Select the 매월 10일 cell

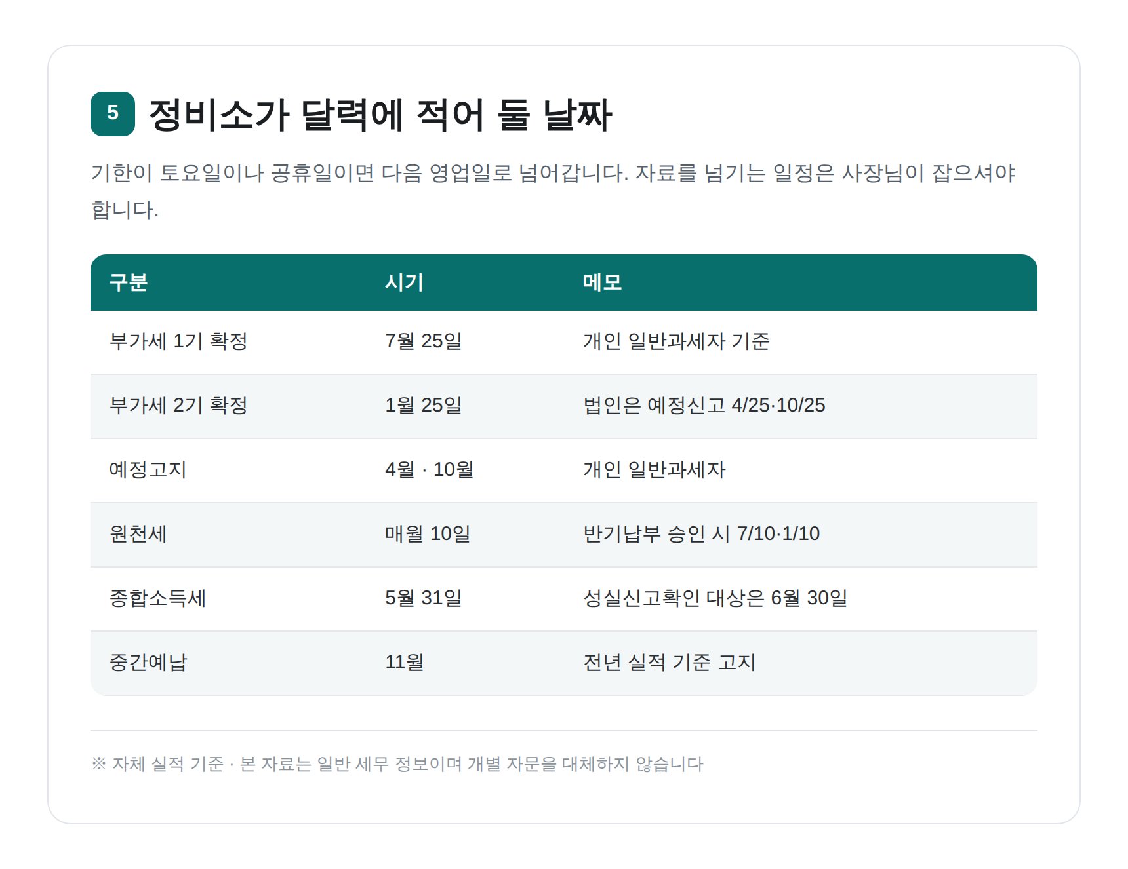428,534
